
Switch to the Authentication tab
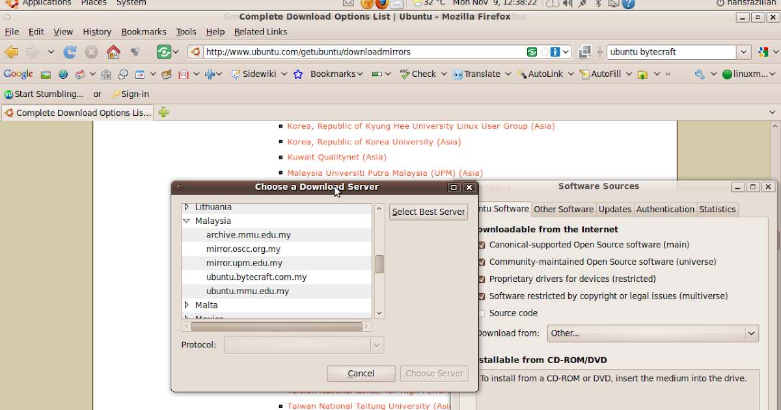tap(665, 210)
